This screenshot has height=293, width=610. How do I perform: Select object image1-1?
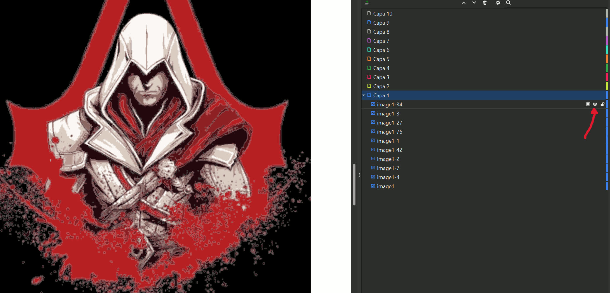388,141
